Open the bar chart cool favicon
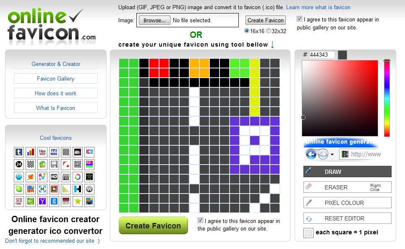 (31, 152)
